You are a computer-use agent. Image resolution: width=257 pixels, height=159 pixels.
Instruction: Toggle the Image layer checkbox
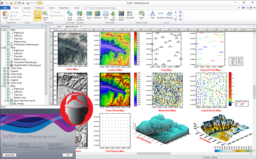(11, 103)
